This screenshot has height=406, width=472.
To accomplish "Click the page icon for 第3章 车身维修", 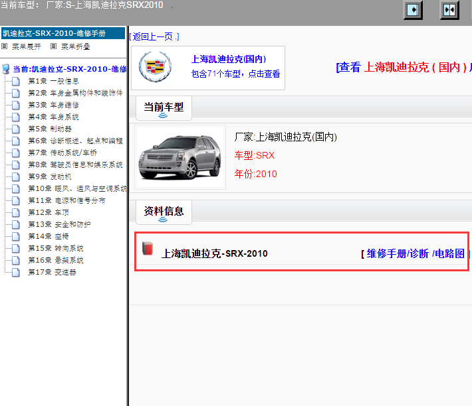I will 16,105.
